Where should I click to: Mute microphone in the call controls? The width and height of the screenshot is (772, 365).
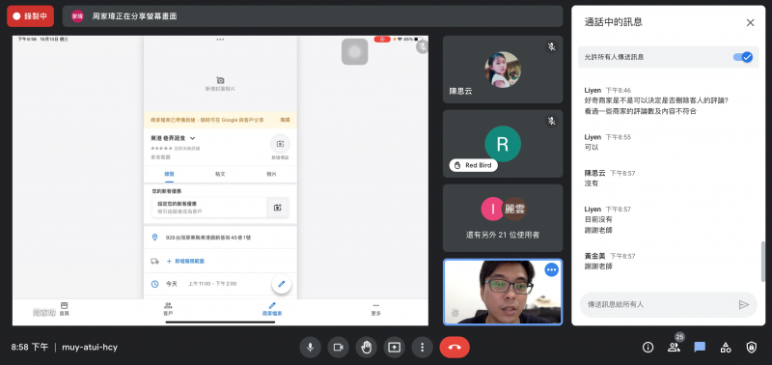[310, 348]
